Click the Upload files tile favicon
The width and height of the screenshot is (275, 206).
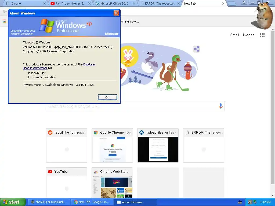coord(142,133)
